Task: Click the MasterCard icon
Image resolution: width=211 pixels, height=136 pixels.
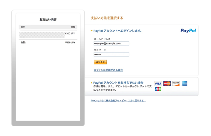Action: (167, 84)
